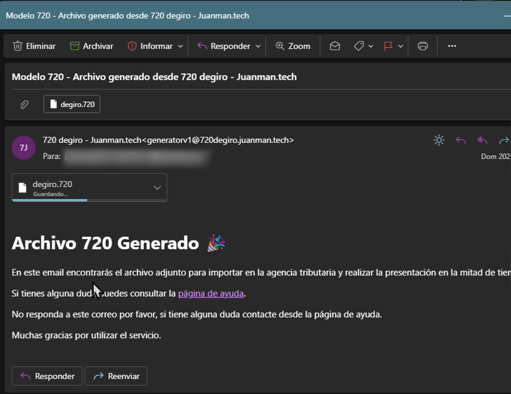Viewport: 511px width, 394px height.
Task: Click the Responder button below the message
Action: tap(47, 376)
